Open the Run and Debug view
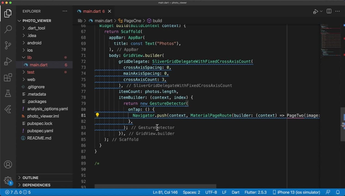345x196 pixels. pos(8,61)
